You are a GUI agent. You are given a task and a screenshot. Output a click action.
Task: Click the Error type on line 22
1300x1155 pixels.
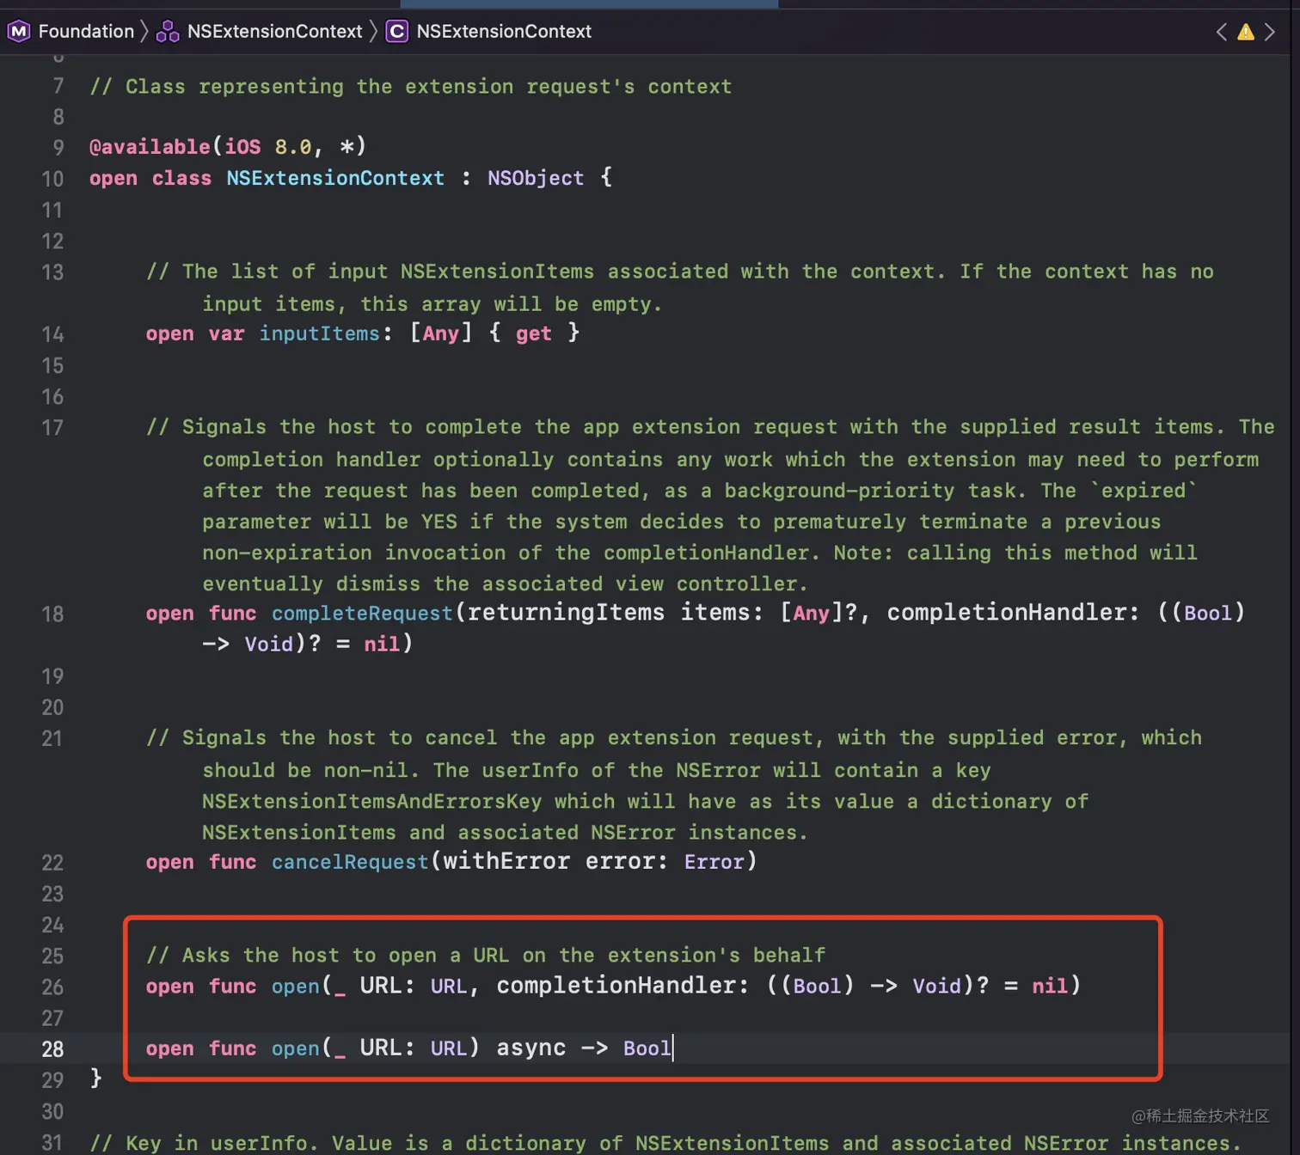714,862
